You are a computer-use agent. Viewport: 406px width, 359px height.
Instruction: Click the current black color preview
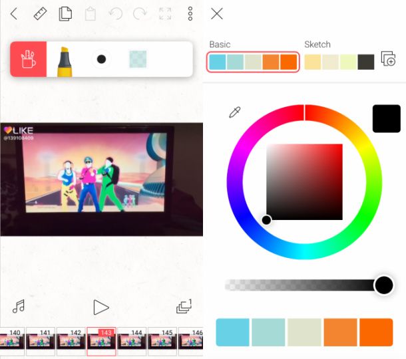[386, 119]
